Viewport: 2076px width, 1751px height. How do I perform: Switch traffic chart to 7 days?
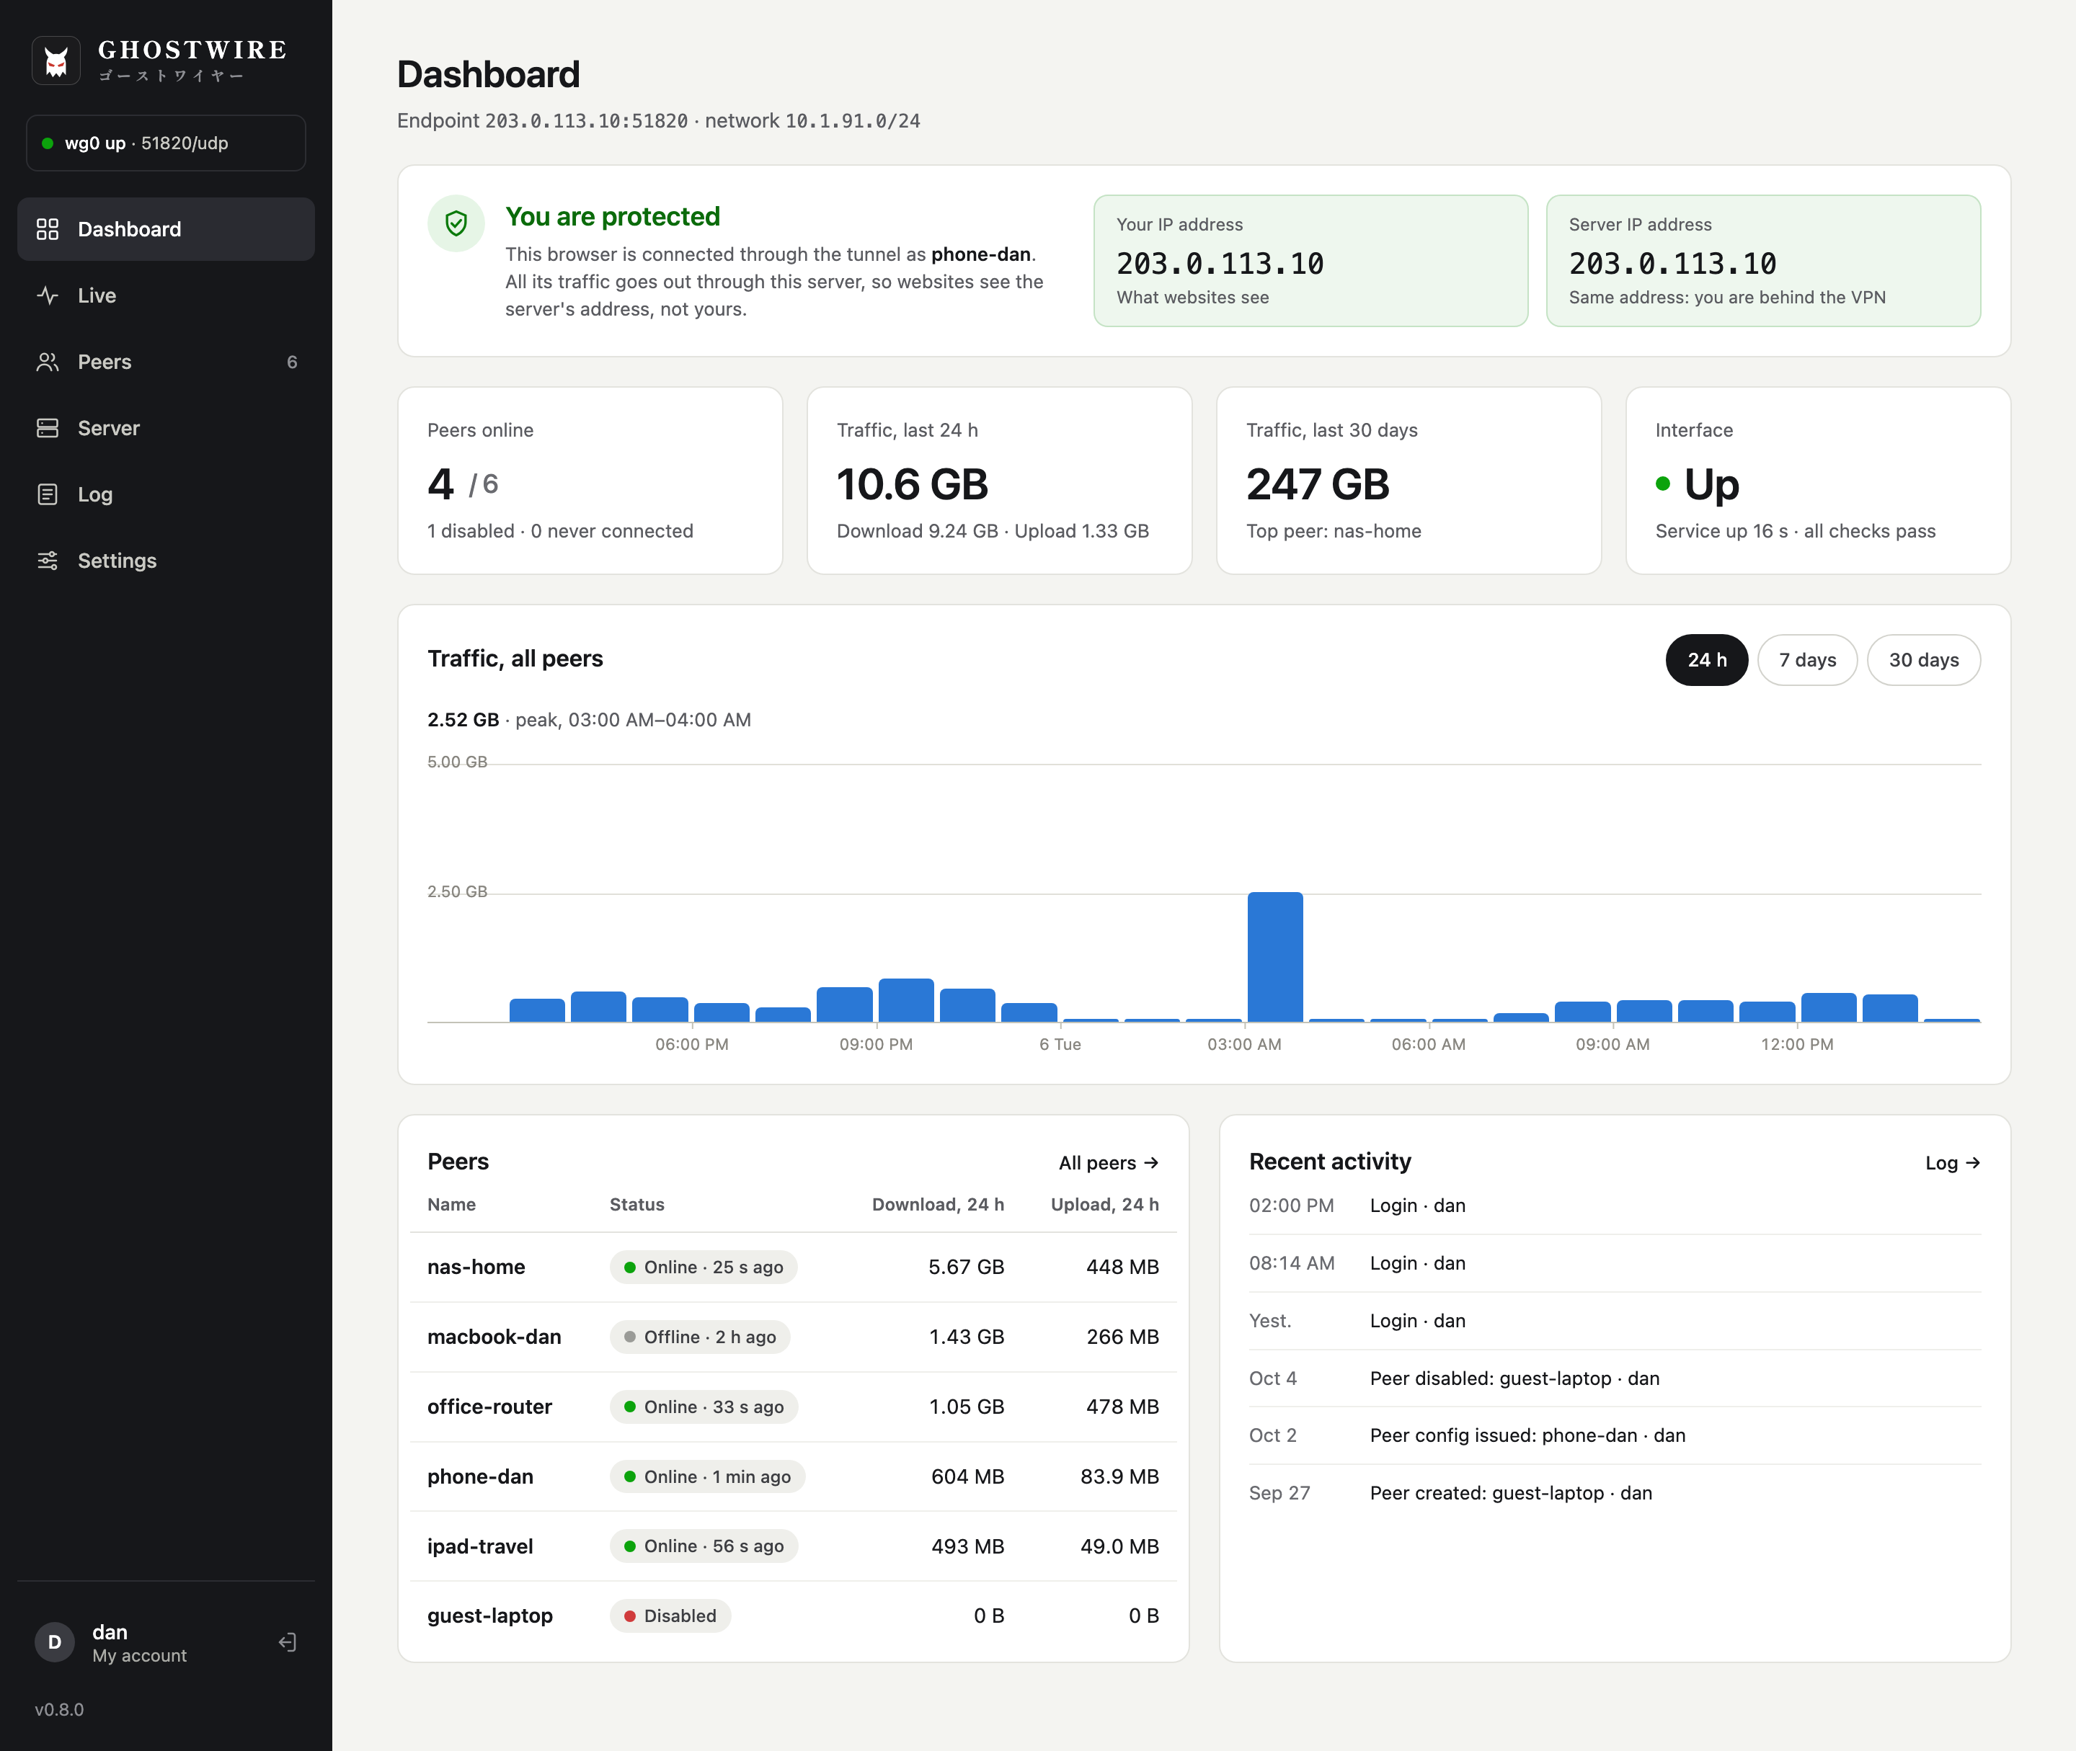pyautogui.click(x=1807, y=660)
